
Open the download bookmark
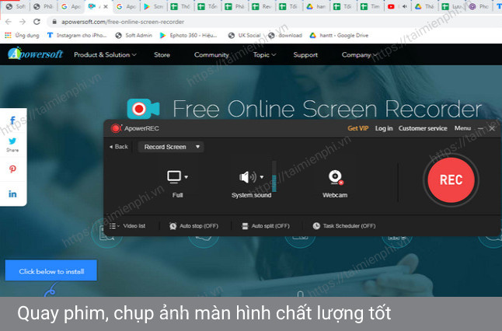pos(285,35)
